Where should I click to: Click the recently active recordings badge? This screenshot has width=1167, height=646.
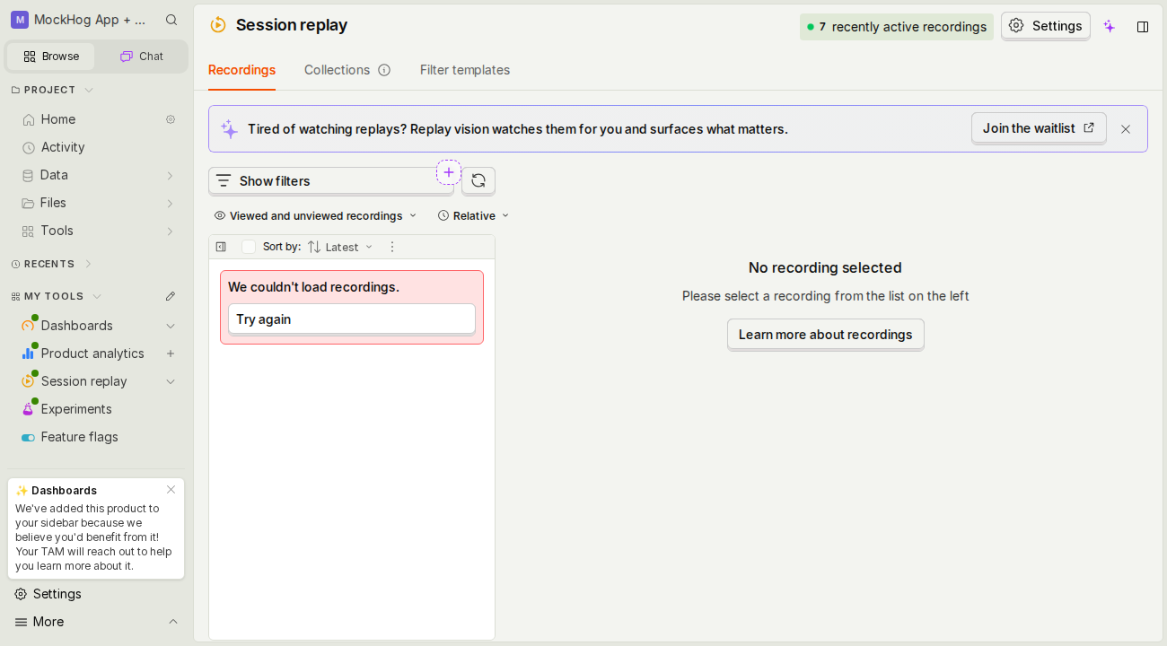coord(897,27)
